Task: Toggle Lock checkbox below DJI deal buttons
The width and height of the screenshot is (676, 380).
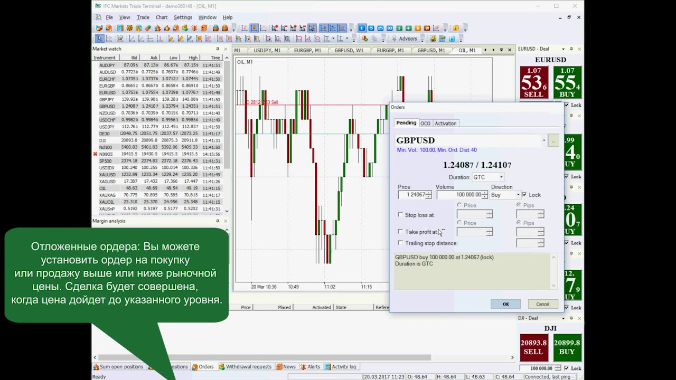Action: click(x=567, y=368)
